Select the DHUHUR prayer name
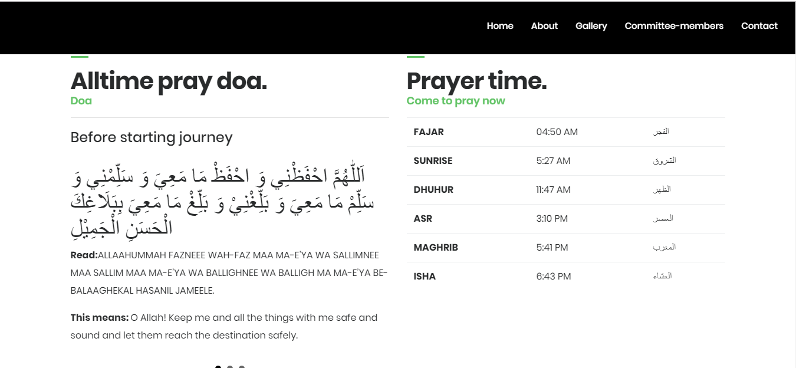 coord(433,190)
